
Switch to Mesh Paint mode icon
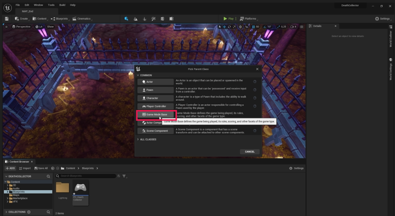[x=154, y=19]
